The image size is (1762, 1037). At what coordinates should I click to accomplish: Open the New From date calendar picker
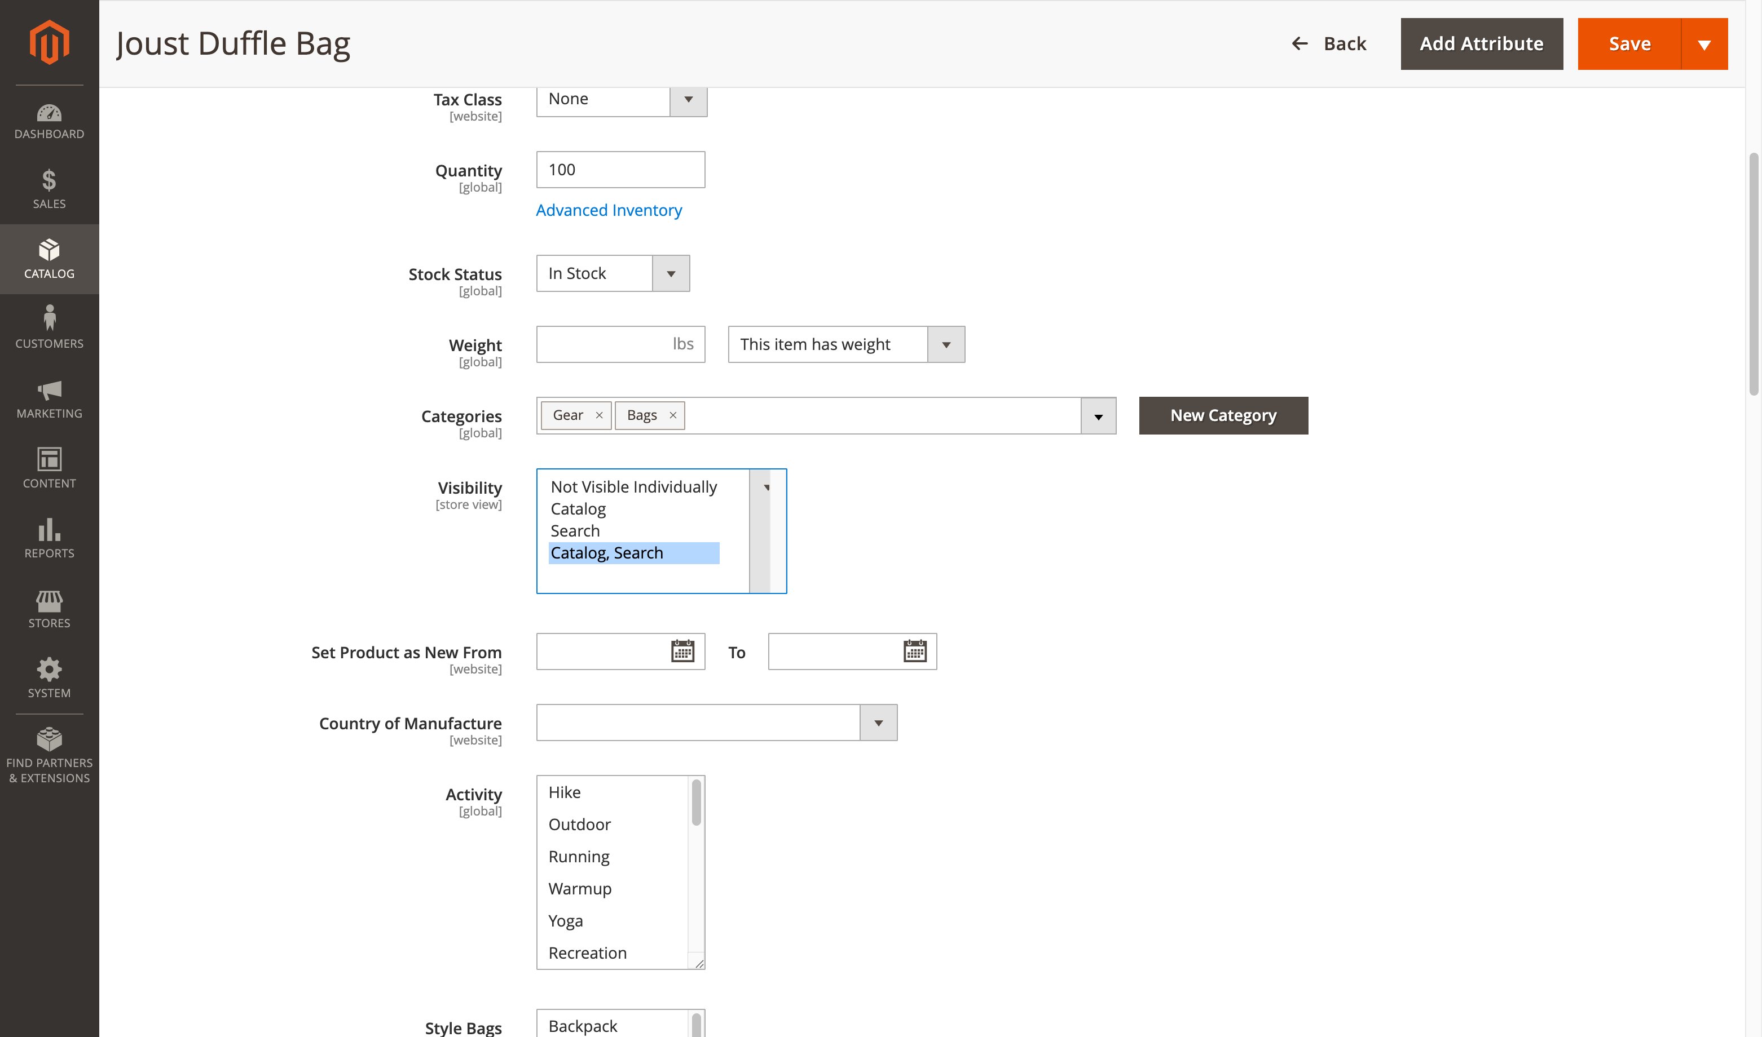point(682,650)
